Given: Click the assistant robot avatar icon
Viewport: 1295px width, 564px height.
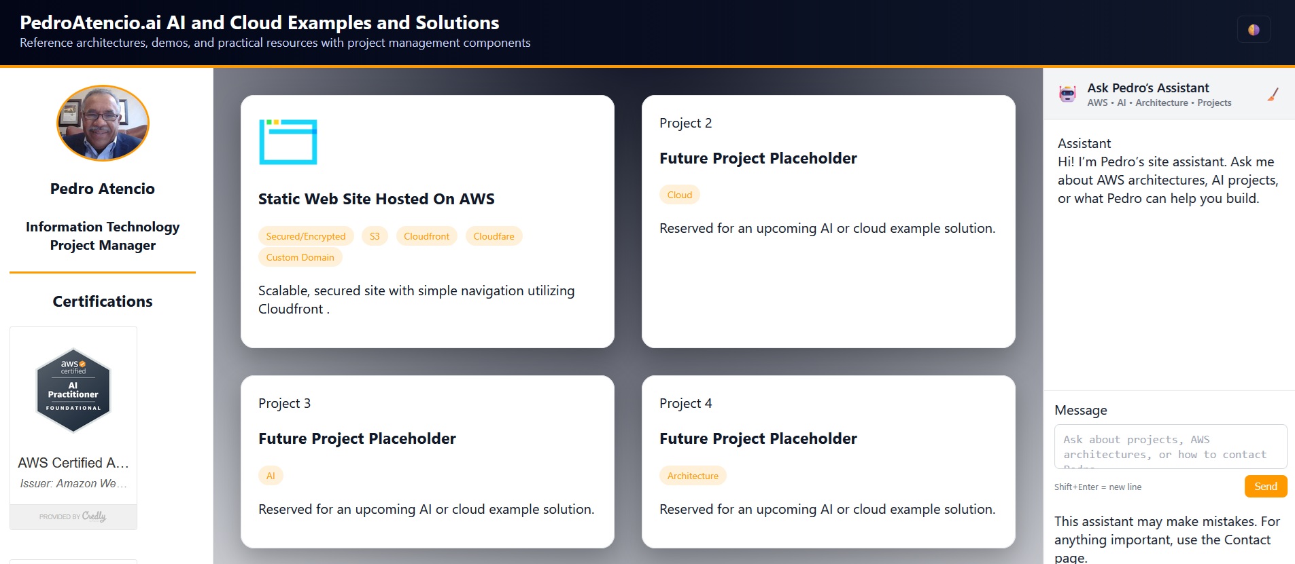Looking at the screenshot, I should click(x=1067, y=94).
